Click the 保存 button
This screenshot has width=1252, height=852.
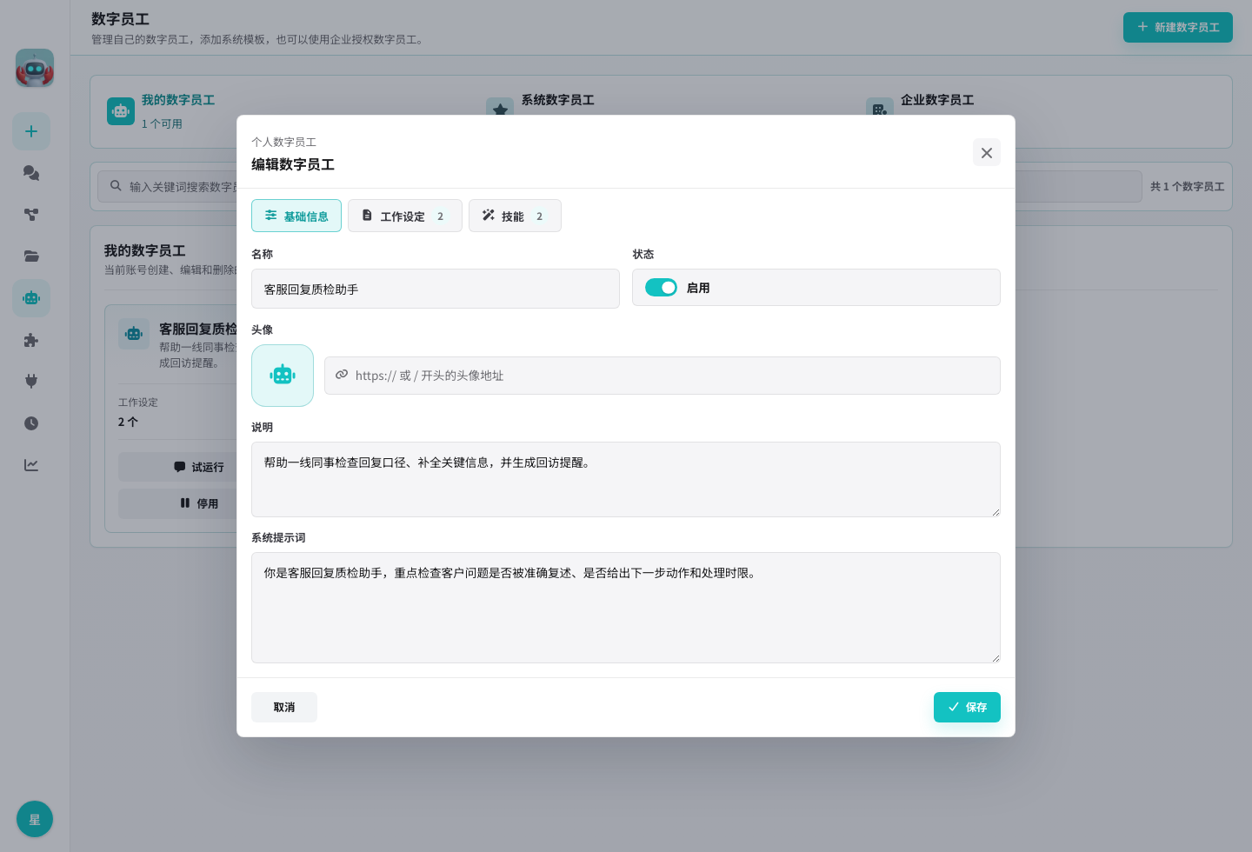(967, 707)
